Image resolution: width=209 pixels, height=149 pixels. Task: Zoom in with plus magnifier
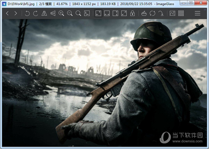click(x=61, y=13)
